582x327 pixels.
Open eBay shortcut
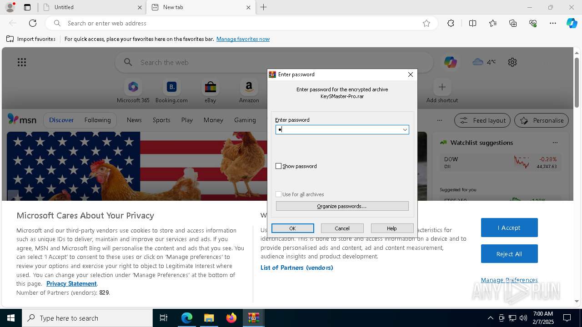(210, 91)
